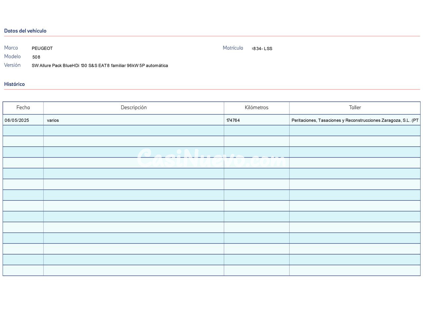Select the description cell "varios"
423x317 pixels.
pyautogui.click(x=53, y=121)
